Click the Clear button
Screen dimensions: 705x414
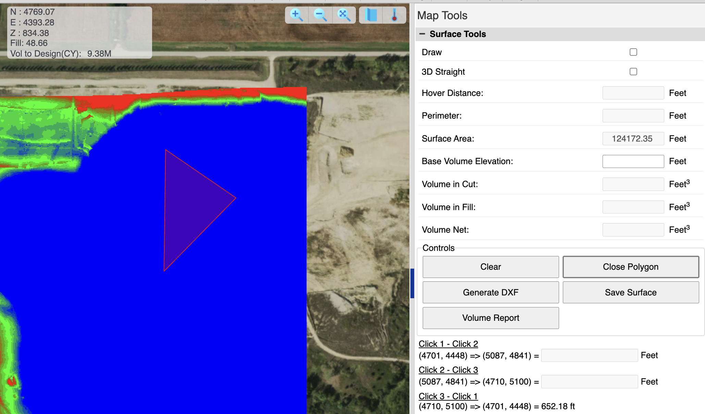point(491,267)
